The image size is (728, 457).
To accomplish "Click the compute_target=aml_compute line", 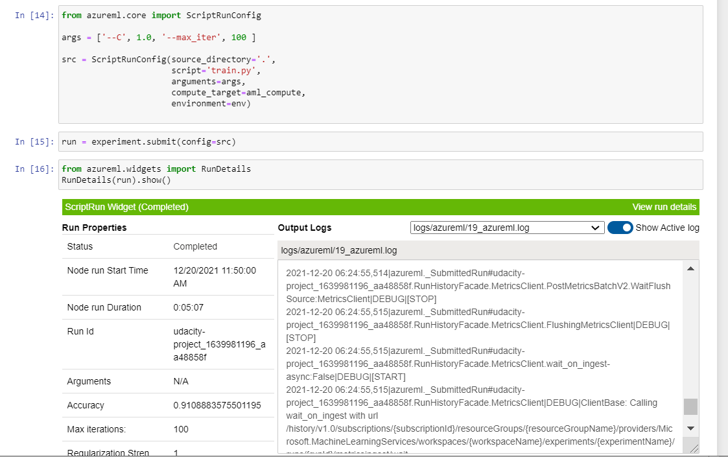I will pos(238,93).
